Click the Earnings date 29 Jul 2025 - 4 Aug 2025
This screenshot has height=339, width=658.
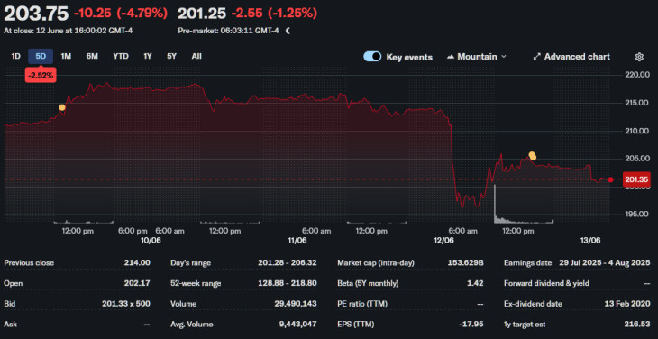(x=605, y=263)
